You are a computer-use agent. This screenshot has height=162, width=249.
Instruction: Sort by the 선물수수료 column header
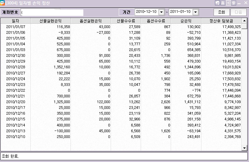[126, 21]
